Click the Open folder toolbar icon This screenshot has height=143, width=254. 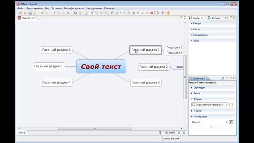tap(25, 13)
